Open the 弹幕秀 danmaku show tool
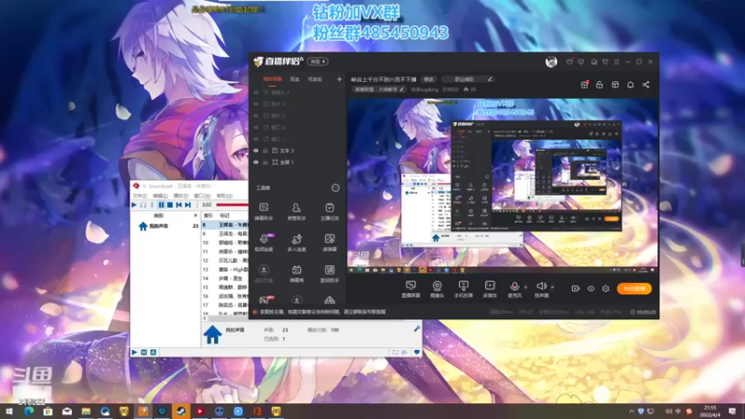745x419 pixels. [x=296, y=274]
